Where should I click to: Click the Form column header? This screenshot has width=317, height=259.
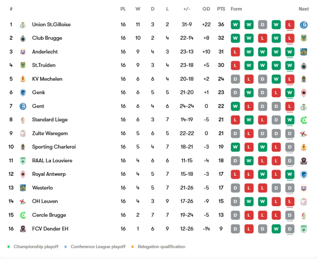coord(236,9)
